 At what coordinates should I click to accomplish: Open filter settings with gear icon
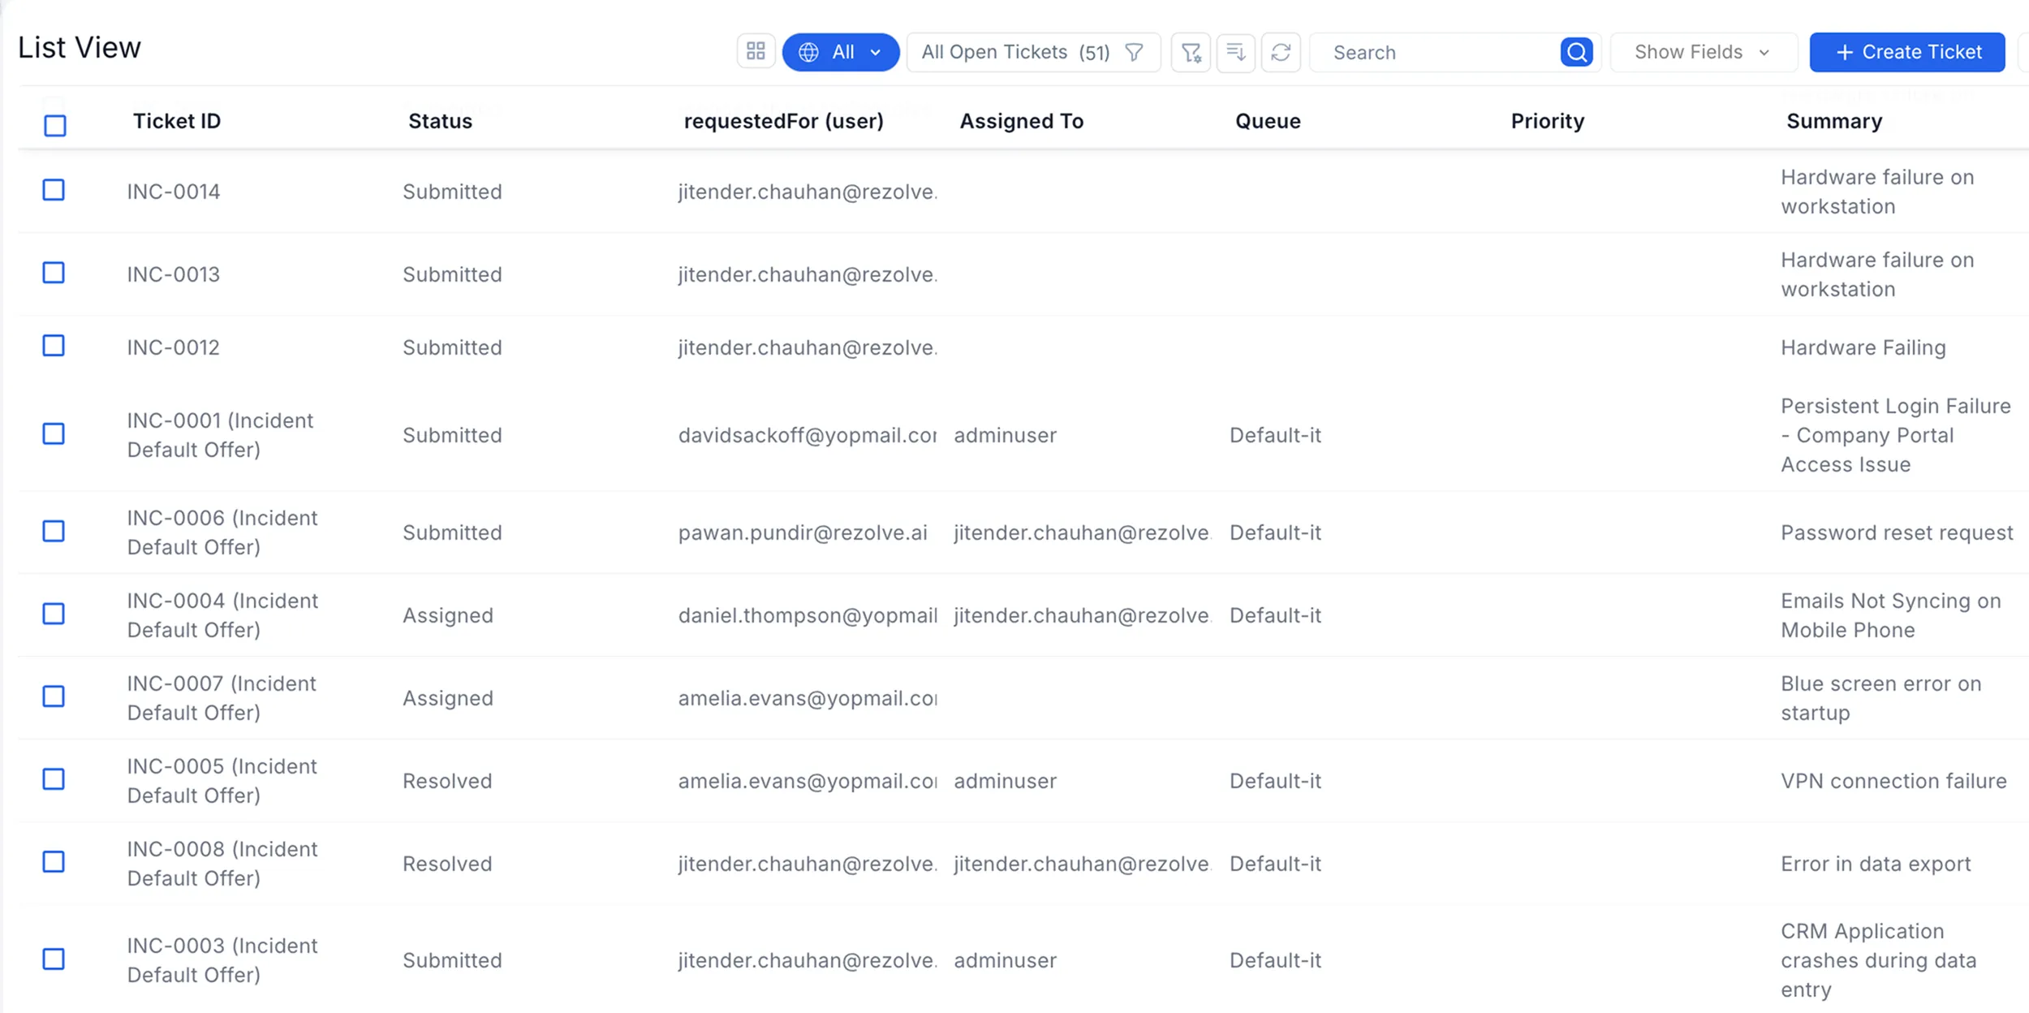[1191, 53]
